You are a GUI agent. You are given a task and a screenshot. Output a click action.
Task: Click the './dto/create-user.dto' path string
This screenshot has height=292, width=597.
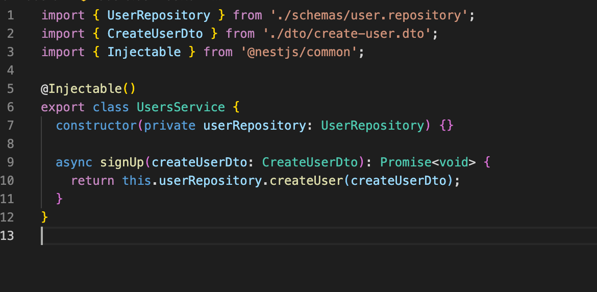(347, 34)
